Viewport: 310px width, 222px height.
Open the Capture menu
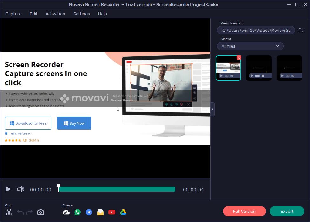pos(13,14)
